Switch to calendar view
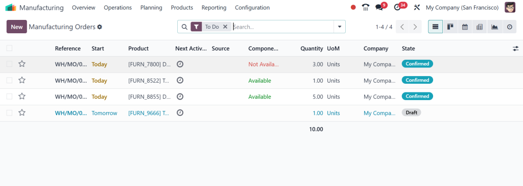Viewport: 523px width, 186px height. [465, 27]
